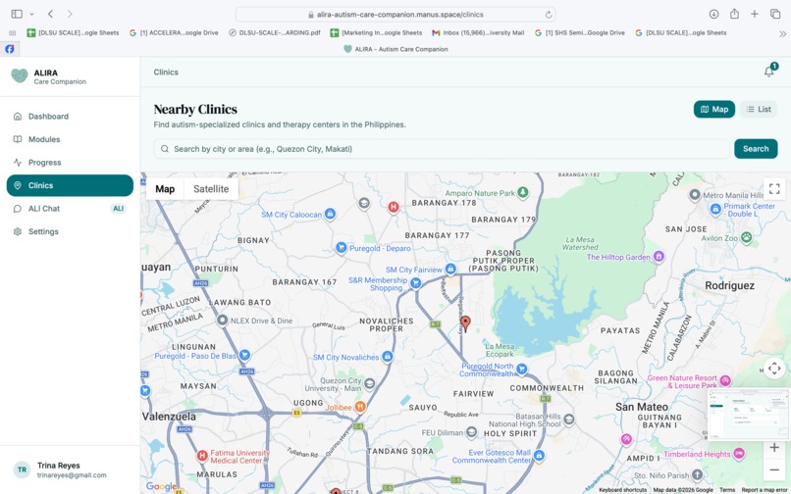The height and width of the screenshot is (494, 791).
Task: Open the Safari downloads icon
Action: tap(713, 14)
